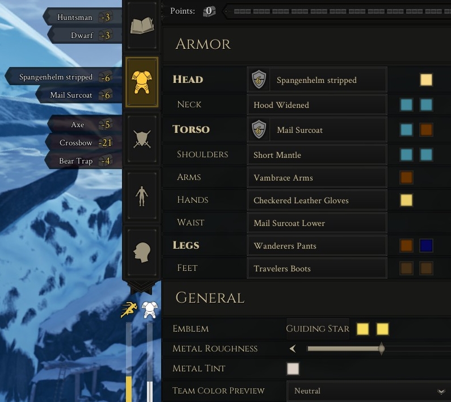Open the Spangenhelm stripped head selector
Screen dimensions: 451x402
tap(317, 79)
